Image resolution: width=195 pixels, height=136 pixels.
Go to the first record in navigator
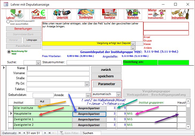19,133
